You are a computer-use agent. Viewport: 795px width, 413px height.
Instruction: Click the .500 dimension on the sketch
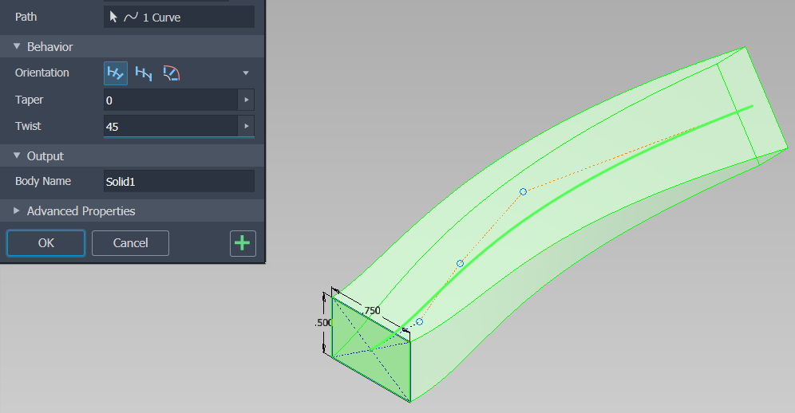click(323, 323)
